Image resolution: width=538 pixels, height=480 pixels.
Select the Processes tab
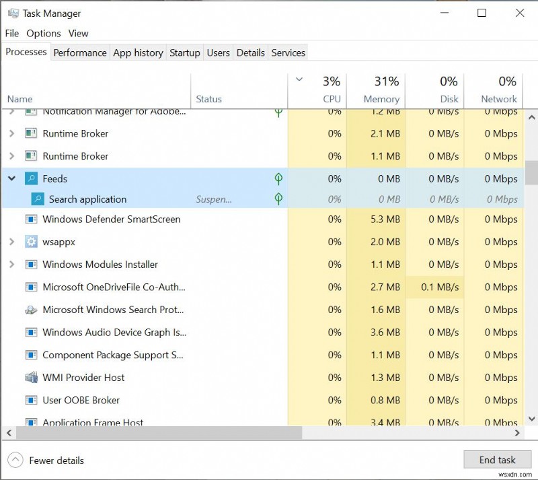26,52
